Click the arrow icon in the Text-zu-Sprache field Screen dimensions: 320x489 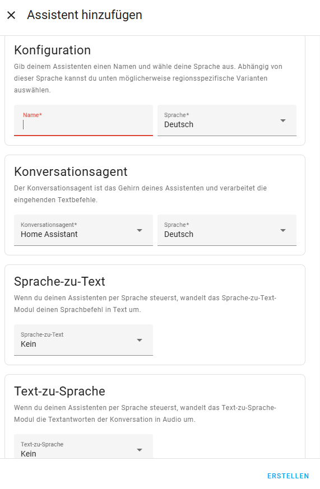[140, 450]
